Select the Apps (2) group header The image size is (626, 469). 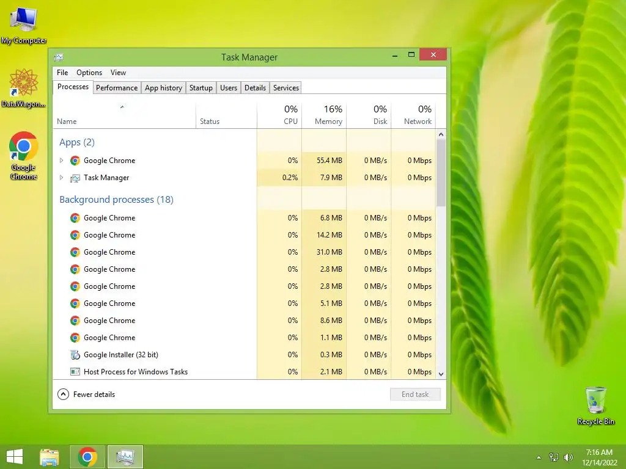point(77,142)
